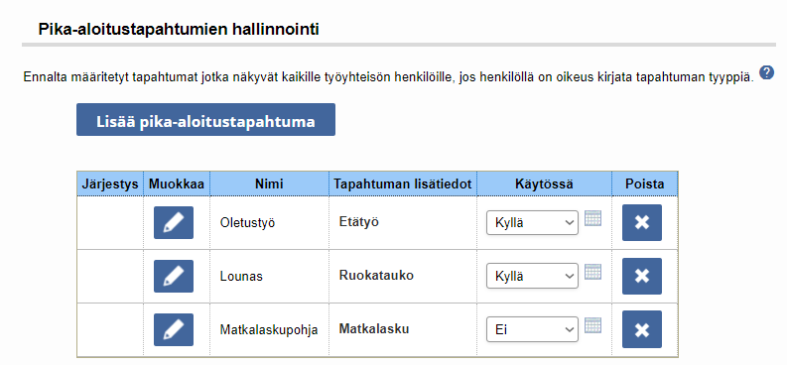
Task: Open Käytössä dropdown for Lounas
Action: pyautogui.click(x=532, y=277)
